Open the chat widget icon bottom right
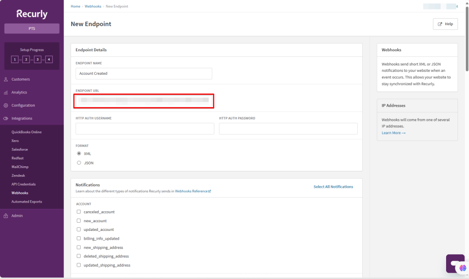This screenshot has width=469, height=279. click(457, 264)
